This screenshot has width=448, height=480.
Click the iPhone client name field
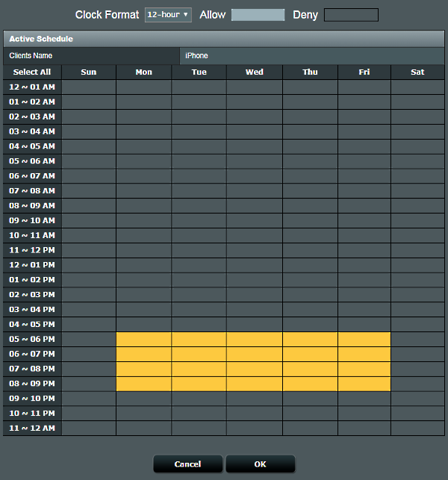(312, 56)
